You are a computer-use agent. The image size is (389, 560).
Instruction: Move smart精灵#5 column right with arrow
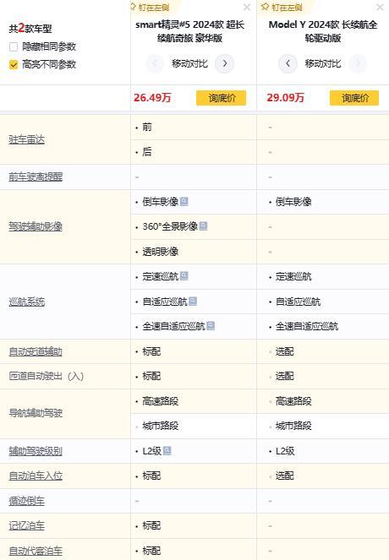[225, 63]
